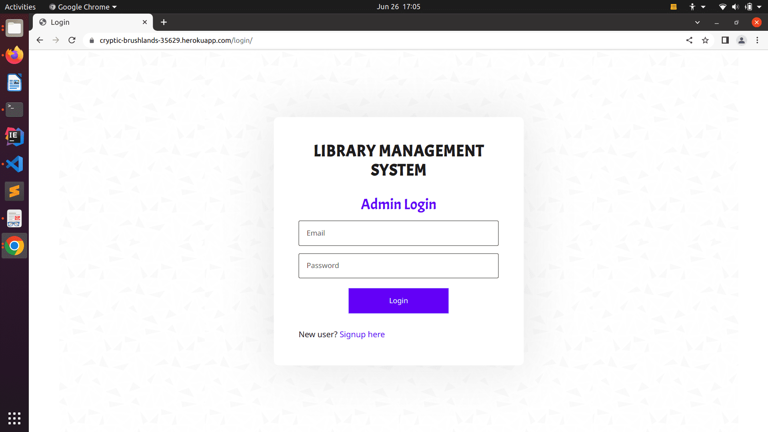
Task: Open Files from the Ubuntu dock
Action: pyautogui.click(x=14, y=28)
